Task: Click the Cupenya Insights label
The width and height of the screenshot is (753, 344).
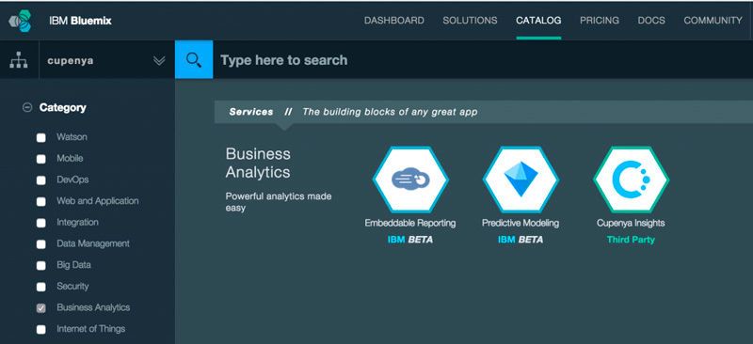Action: point(631,223)
